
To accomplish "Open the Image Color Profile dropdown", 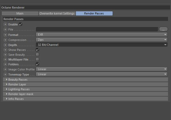I will point(102,69).
